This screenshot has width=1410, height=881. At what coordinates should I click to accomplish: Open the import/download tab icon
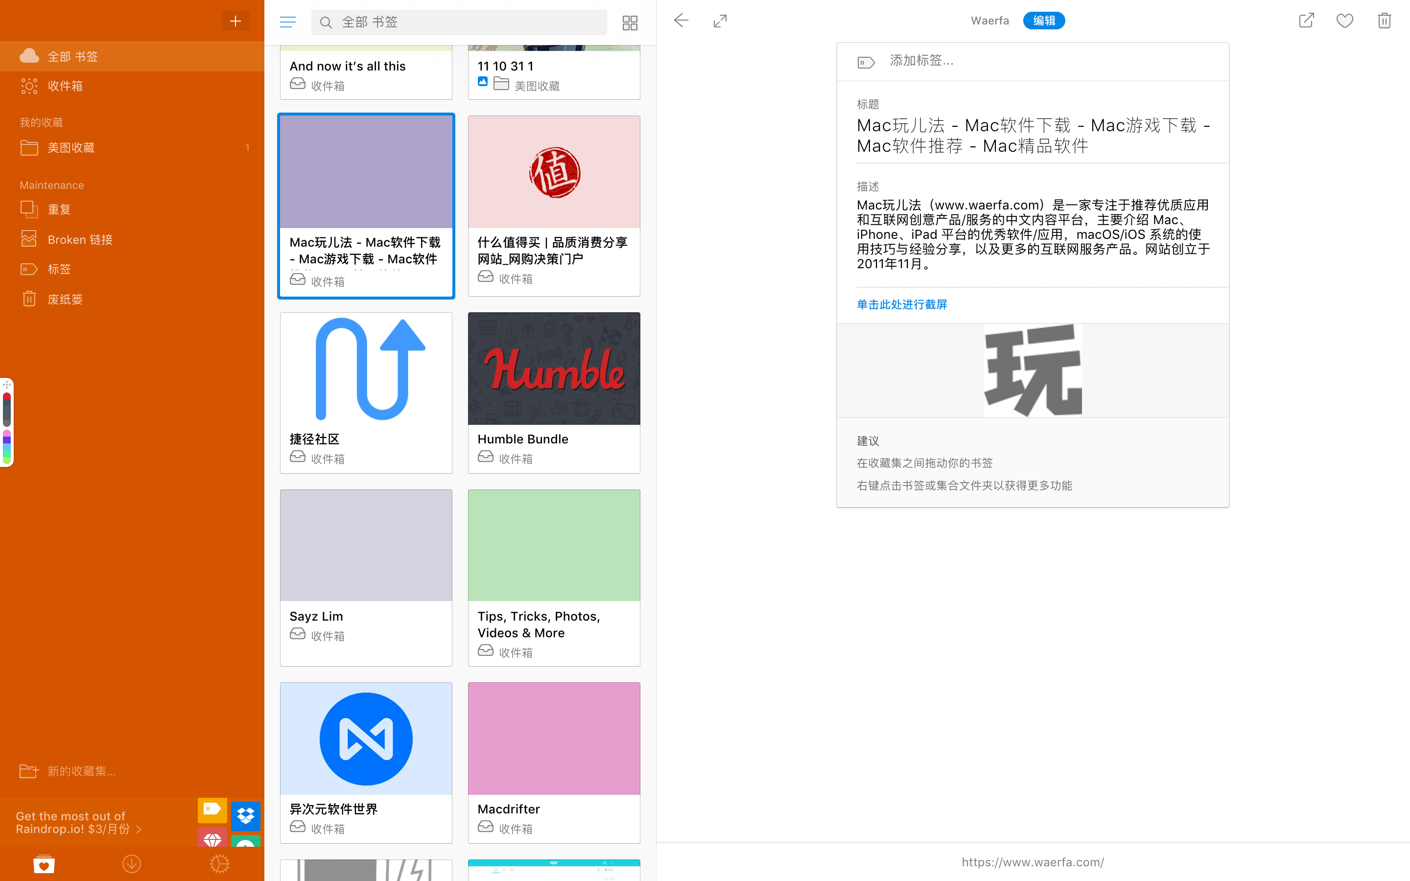point(132,863)
